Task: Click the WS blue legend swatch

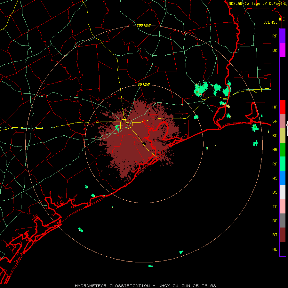Action: pos(283,178)
